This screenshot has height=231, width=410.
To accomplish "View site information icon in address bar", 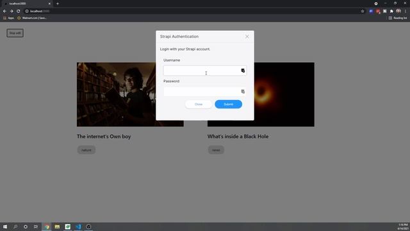I will pos(27,12).
